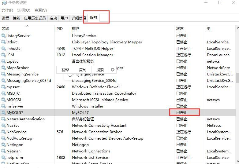Click the scrollbar down arrow

[237, 161]
